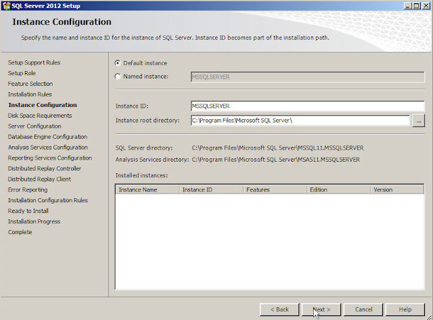Click the MSAS11.MSSQLSERVER Analysis Services directory path
Screen dimensions: 433x320
pyautogui.click(x=276, y=160)
